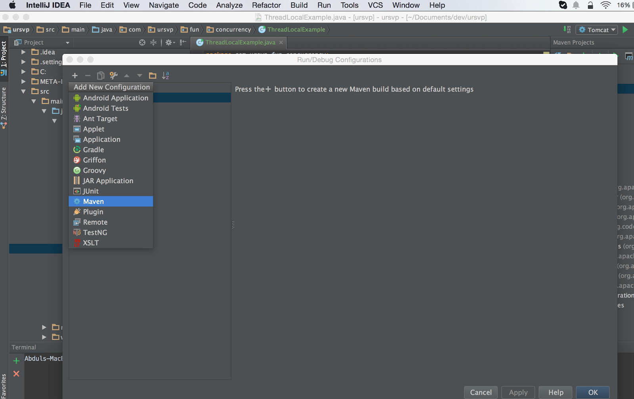Expand the .idea folder
The height and width of the screenshot is (399, 634).
click(23, 52)
